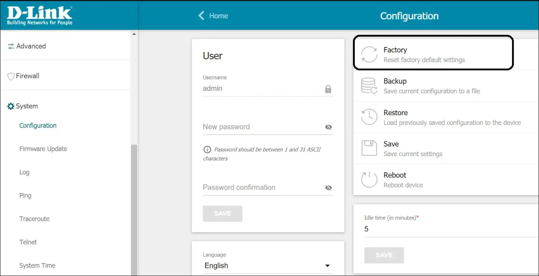Click the Configuration page title
Image resolution: width=539 pixels, height=276 pixels.
409,16
